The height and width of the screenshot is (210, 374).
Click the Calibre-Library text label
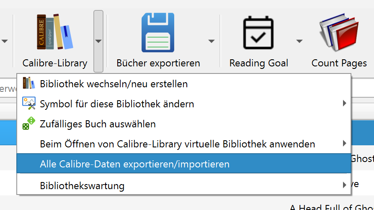pyautogui.click(x=55, y=63)
